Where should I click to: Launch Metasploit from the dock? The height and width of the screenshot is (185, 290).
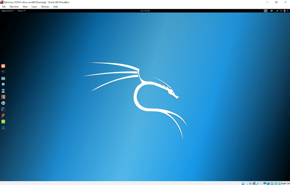[3, 84]
